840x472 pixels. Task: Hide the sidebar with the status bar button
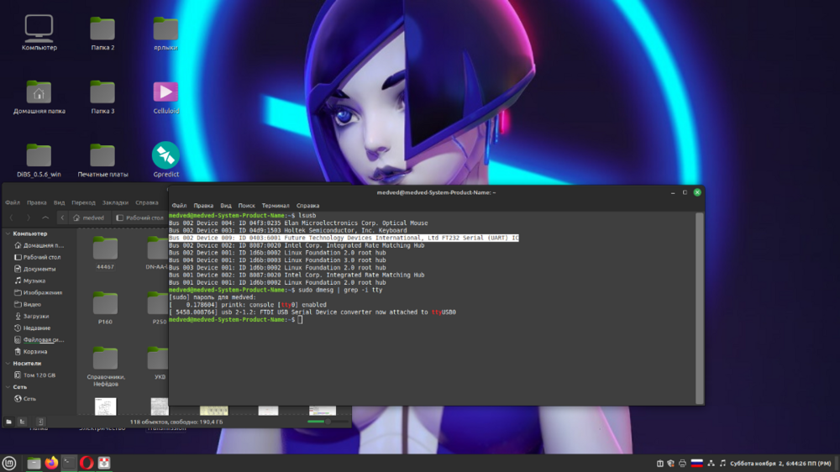pyautogui.click(x=40, y=422)
